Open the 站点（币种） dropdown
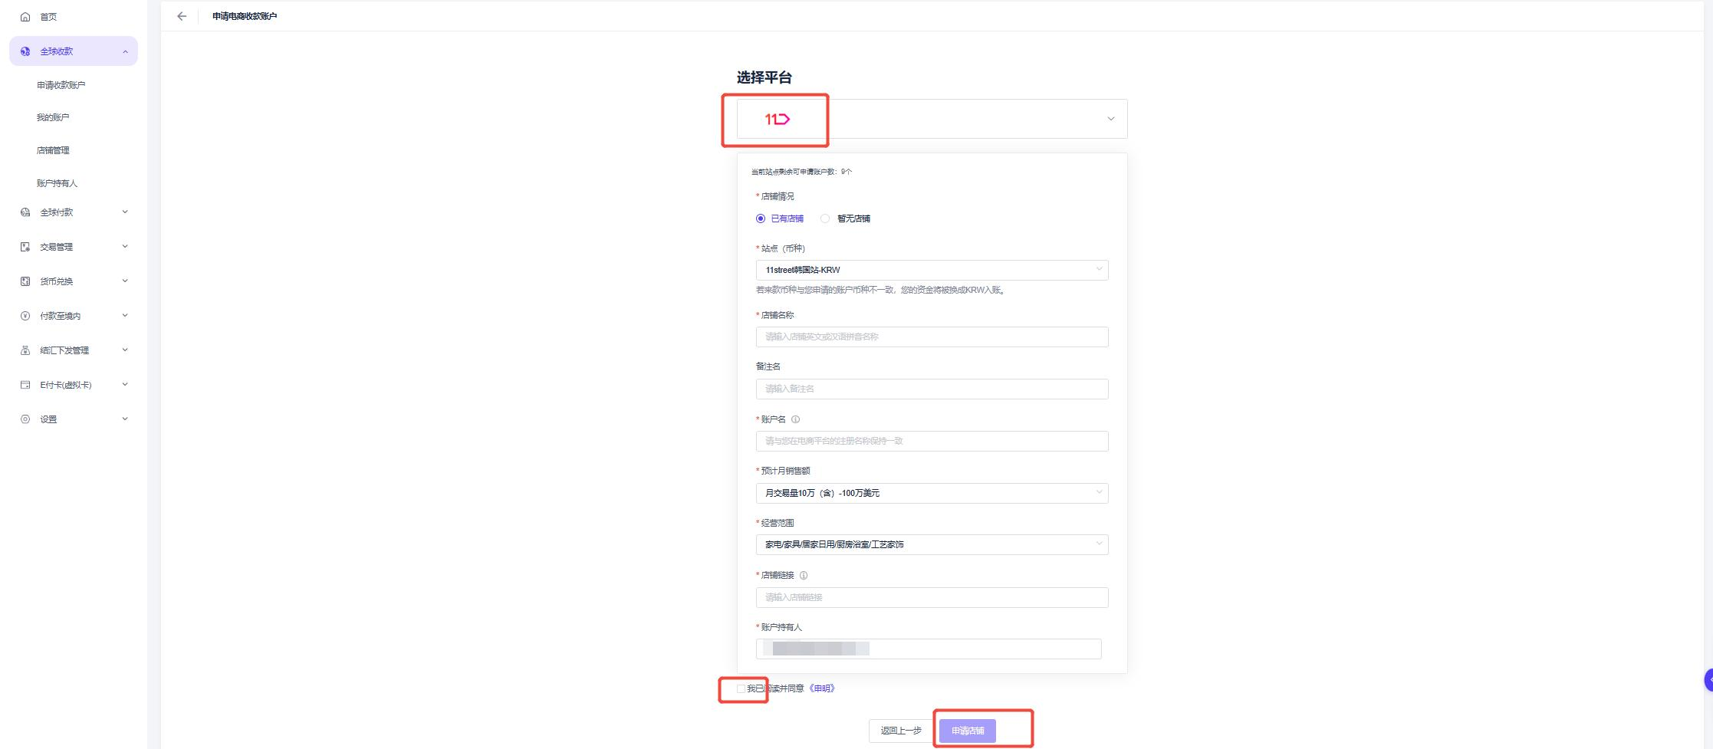 tap(932, 270)
